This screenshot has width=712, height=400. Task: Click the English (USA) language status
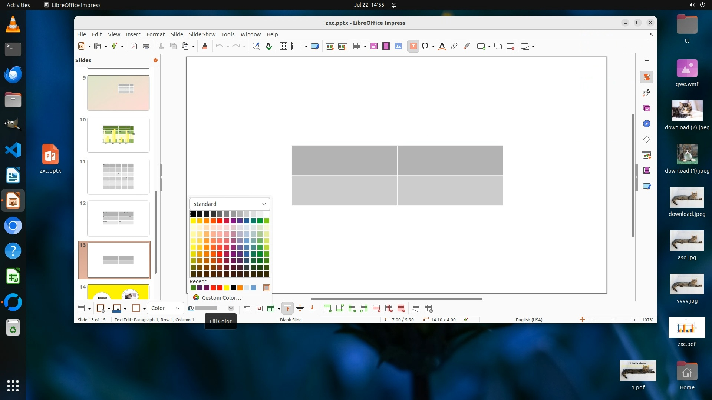pyautogui.click(x=529, y=320)
